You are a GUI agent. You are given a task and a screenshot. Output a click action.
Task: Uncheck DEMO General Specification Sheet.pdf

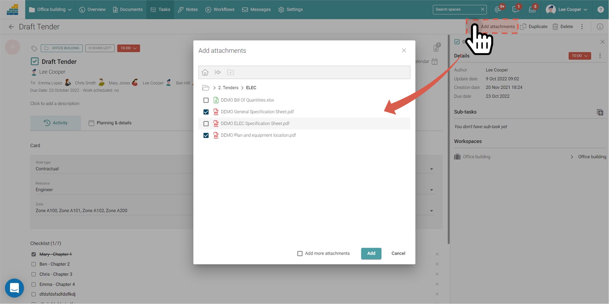[x=206, y=112]
